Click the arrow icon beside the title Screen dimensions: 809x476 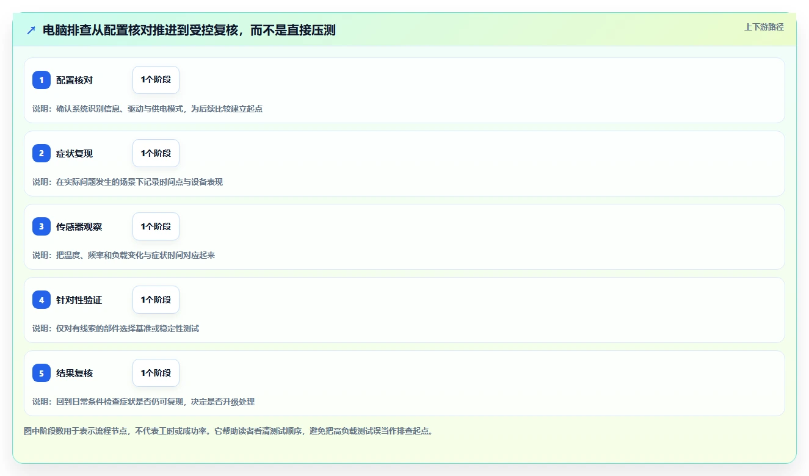pos(31,31)
